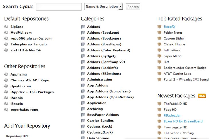Click the globe icon beside iSpazio
This screenshot has height=139, width=209.
point(6,104)
